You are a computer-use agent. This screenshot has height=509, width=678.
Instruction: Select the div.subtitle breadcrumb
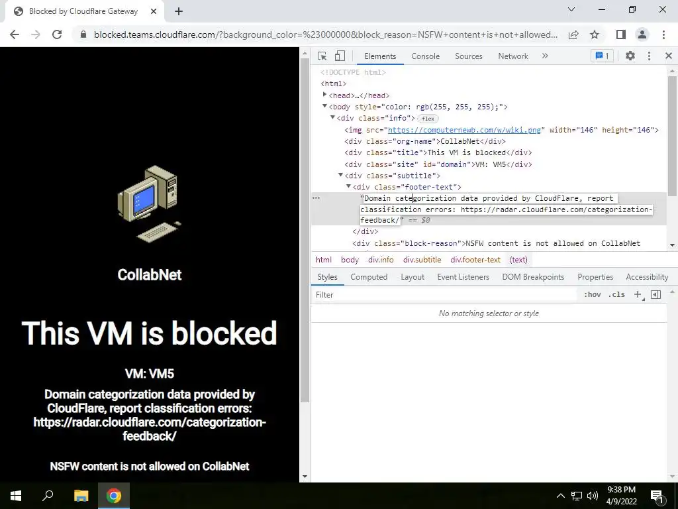(x=422, y=260)
